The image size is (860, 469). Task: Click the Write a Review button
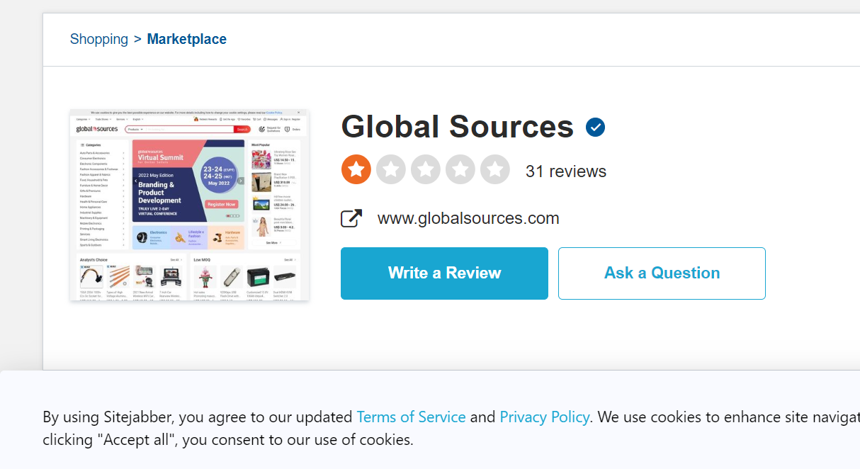click(x=444, y=273)
